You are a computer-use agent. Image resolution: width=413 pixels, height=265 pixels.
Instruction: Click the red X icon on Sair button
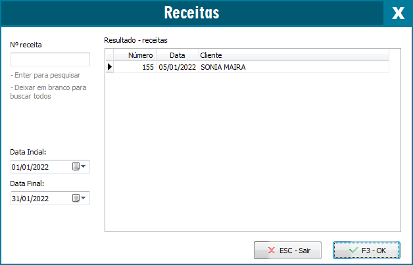[x=271, y=251]
